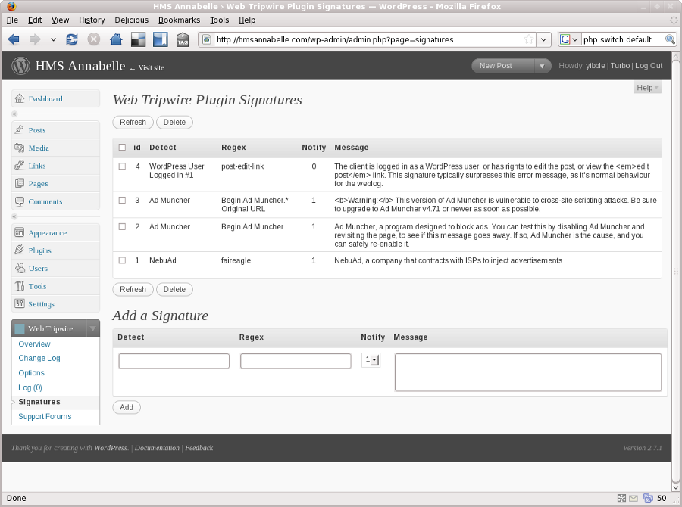
Task: Click the Regex input field
Action: pos(296,361)
